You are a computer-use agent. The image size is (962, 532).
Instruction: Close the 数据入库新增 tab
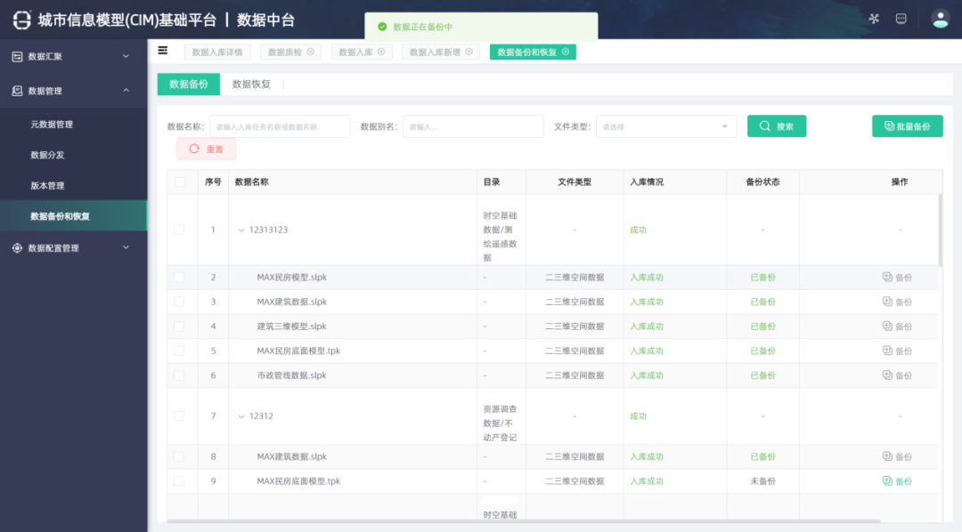tap(469, 52)
